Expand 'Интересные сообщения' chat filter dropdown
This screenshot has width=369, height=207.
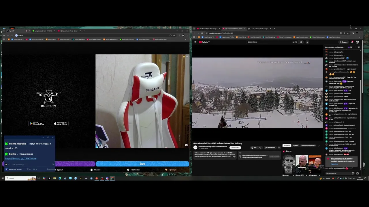click(335, 47)
